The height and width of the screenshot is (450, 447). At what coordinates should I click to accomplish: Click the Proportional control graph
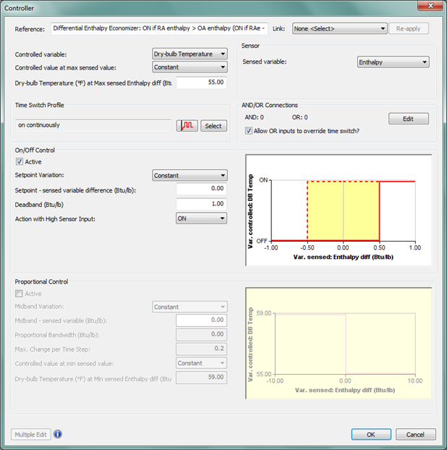click(339, 343)
